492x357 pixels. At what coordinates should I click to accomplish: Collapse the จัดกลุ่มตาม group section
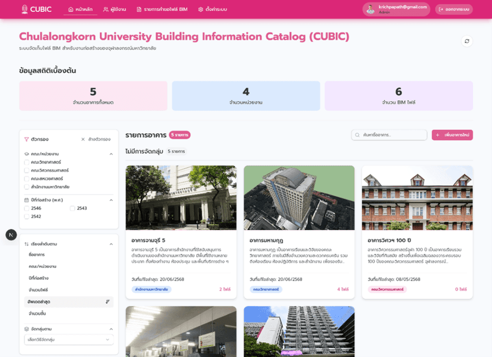pyautogui.click(x=111, y=329)
